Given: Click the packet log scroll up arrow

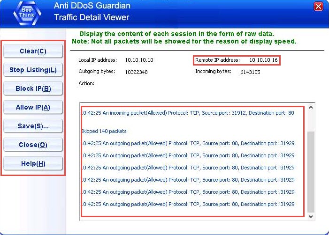Looking at the screenshot, I should 311,107.
